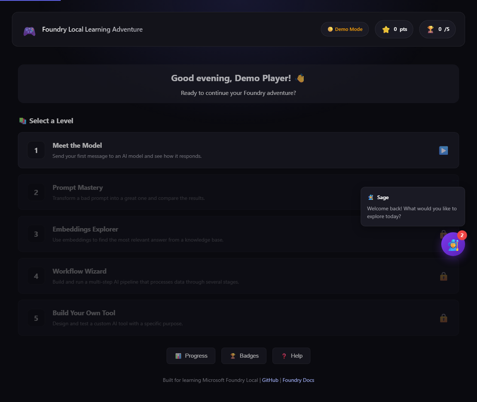Click the Sage welcome back message
This screenshot has height=402, width=477.
(412, 212)
